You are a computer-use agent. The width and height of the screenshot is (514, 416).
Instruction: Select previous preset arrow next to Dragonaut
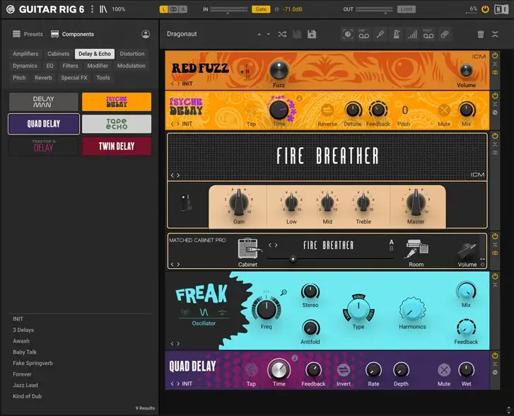point(259,34)
